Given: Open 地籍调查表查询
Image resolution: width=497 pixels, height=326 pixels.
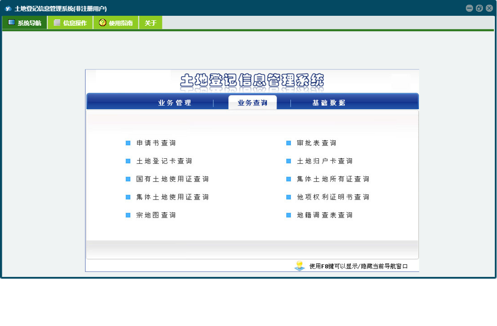Looking at the screenshot, I should 325,215.
